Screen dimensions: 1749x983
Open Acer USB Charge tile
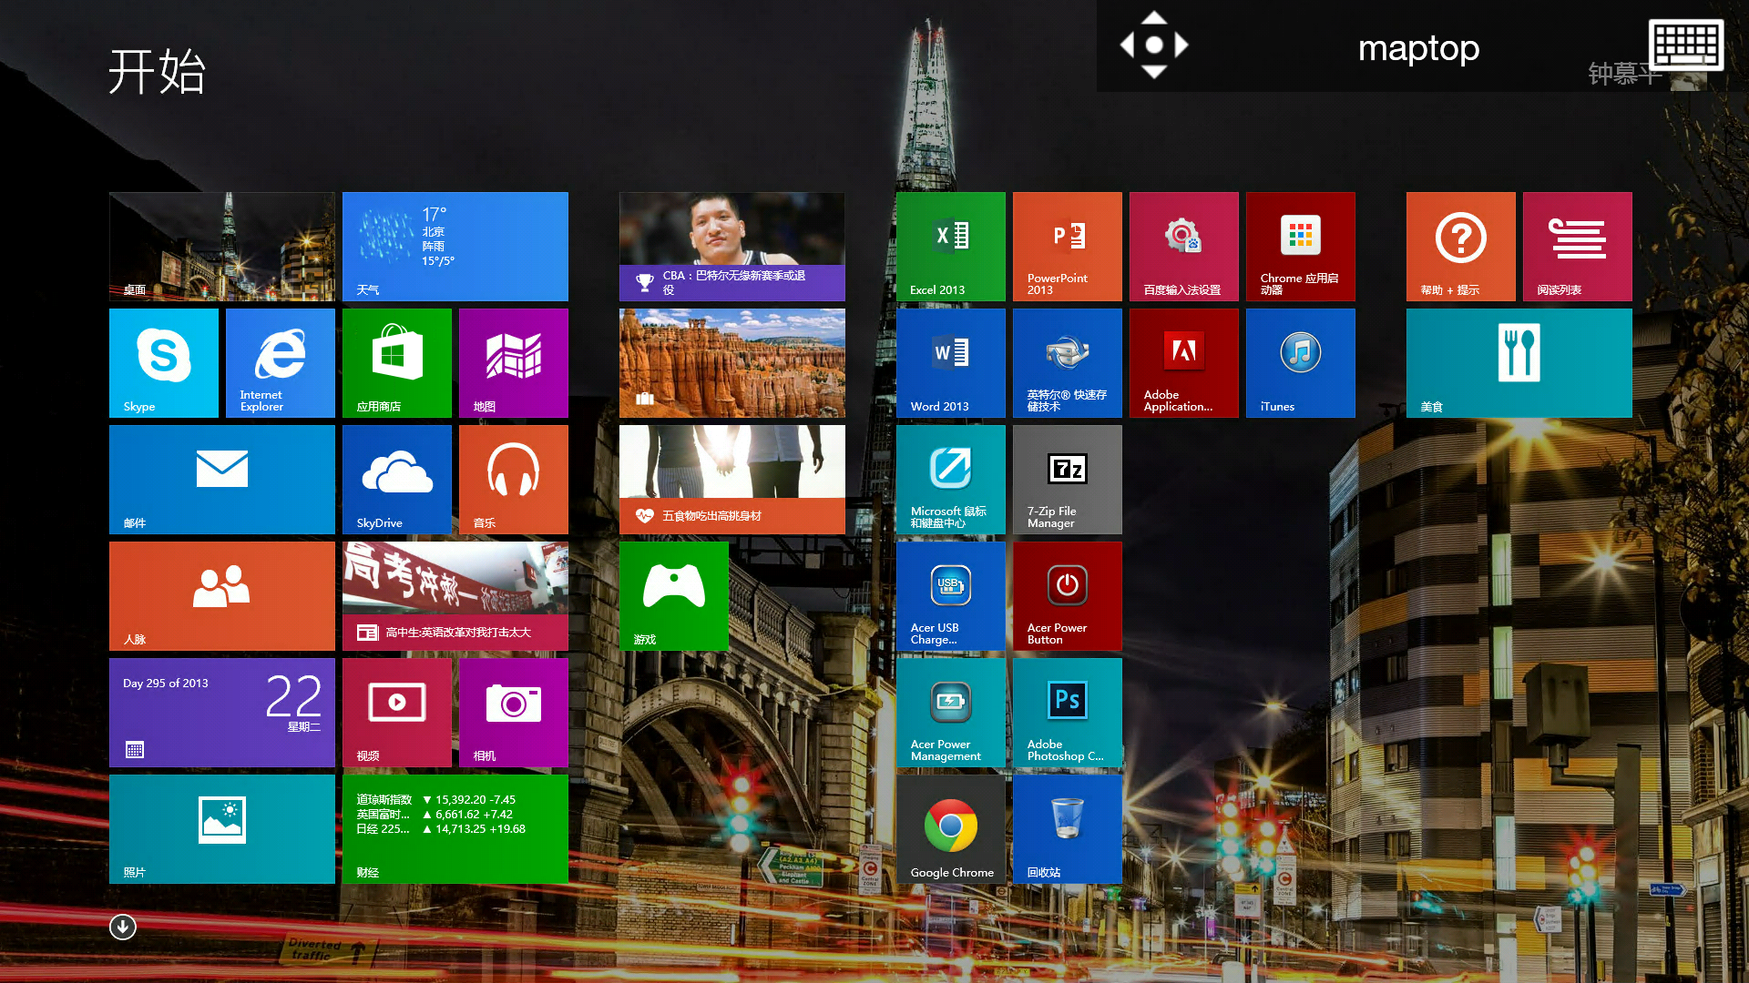951,596
